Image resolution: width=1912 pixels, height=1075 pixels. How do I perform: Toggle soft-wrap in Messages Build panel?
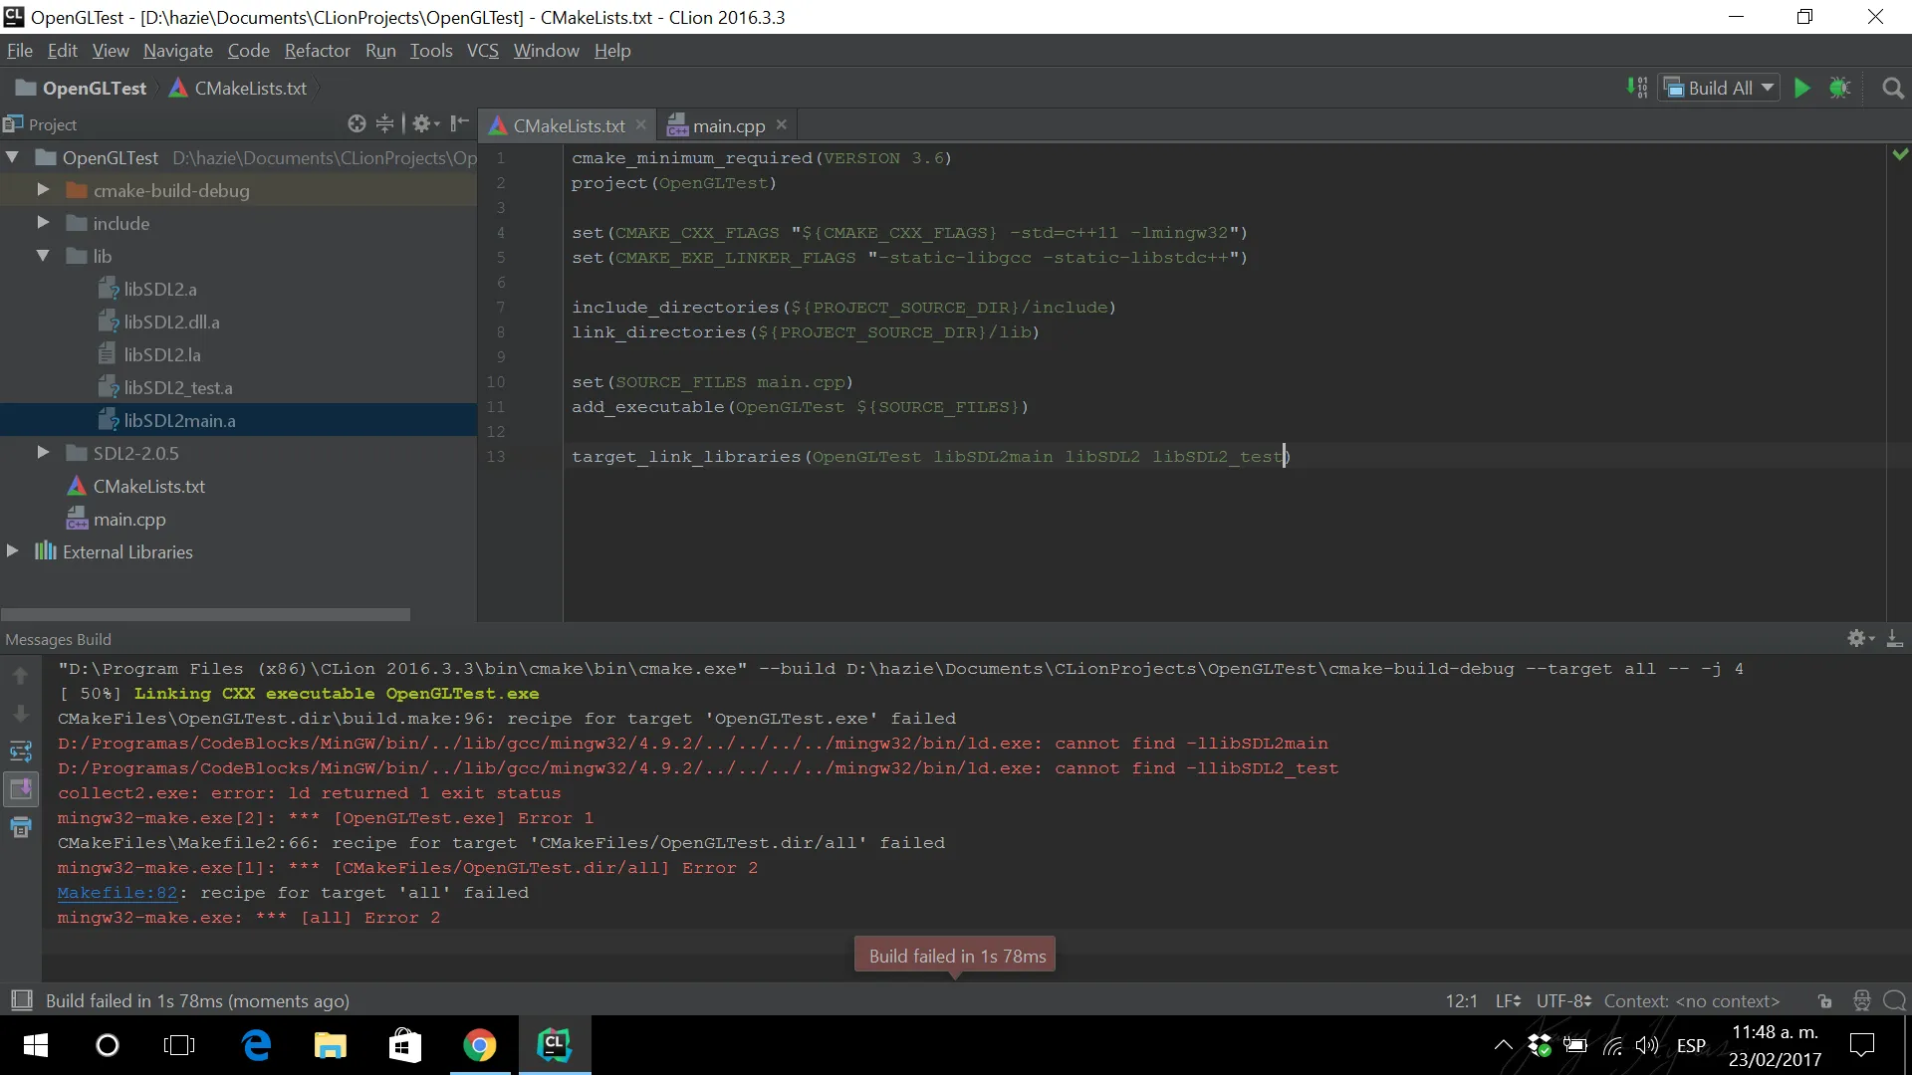[21, 752]
